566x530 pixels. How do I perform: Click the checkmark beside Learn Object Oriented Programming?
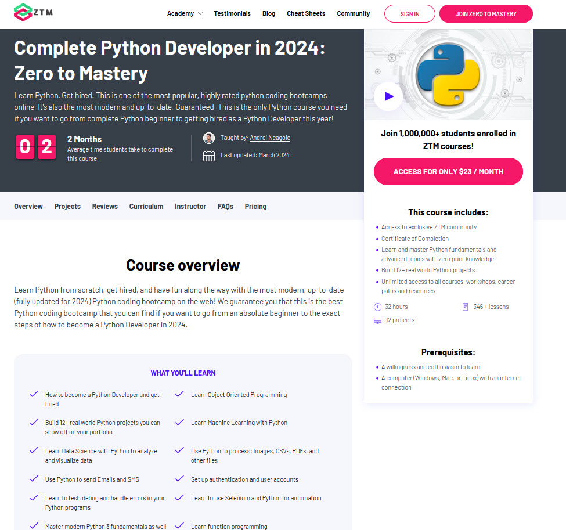[x=179, y=394]
